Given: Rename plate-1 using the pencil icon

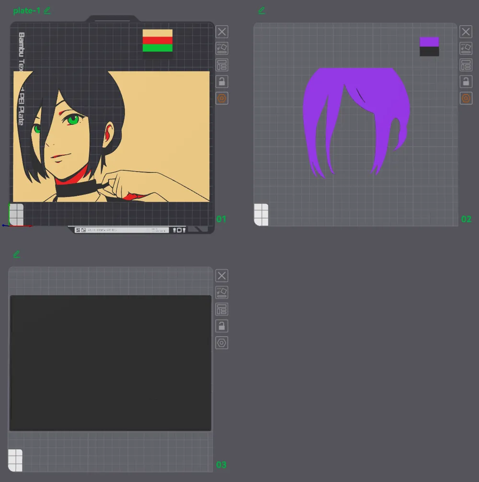Looking at the screenshot, I should (47, 10).
